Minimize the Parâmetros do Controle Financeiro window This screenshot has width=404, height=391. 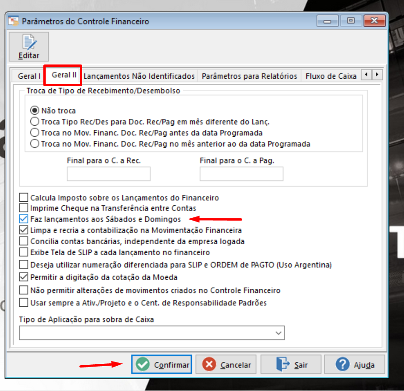(x=327, y=21)
